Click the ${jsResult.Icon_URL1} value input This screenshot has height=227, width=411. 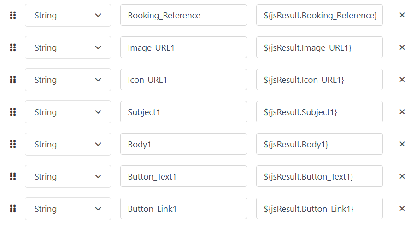click(319, 80)
